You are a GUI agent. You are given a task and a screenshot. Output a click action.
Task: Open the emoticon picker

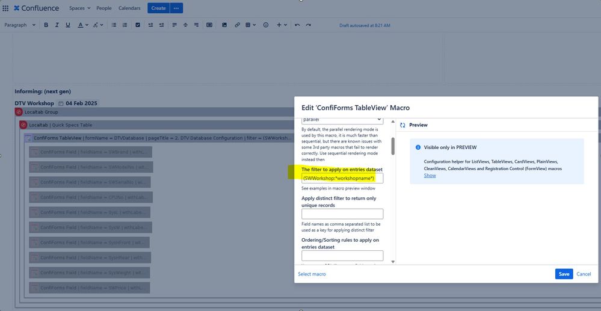[266, 25]
